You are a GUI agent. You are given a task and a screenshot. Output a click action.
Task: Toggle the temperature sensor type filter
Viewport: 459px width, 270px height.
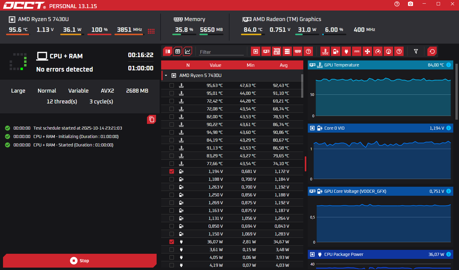325,51
